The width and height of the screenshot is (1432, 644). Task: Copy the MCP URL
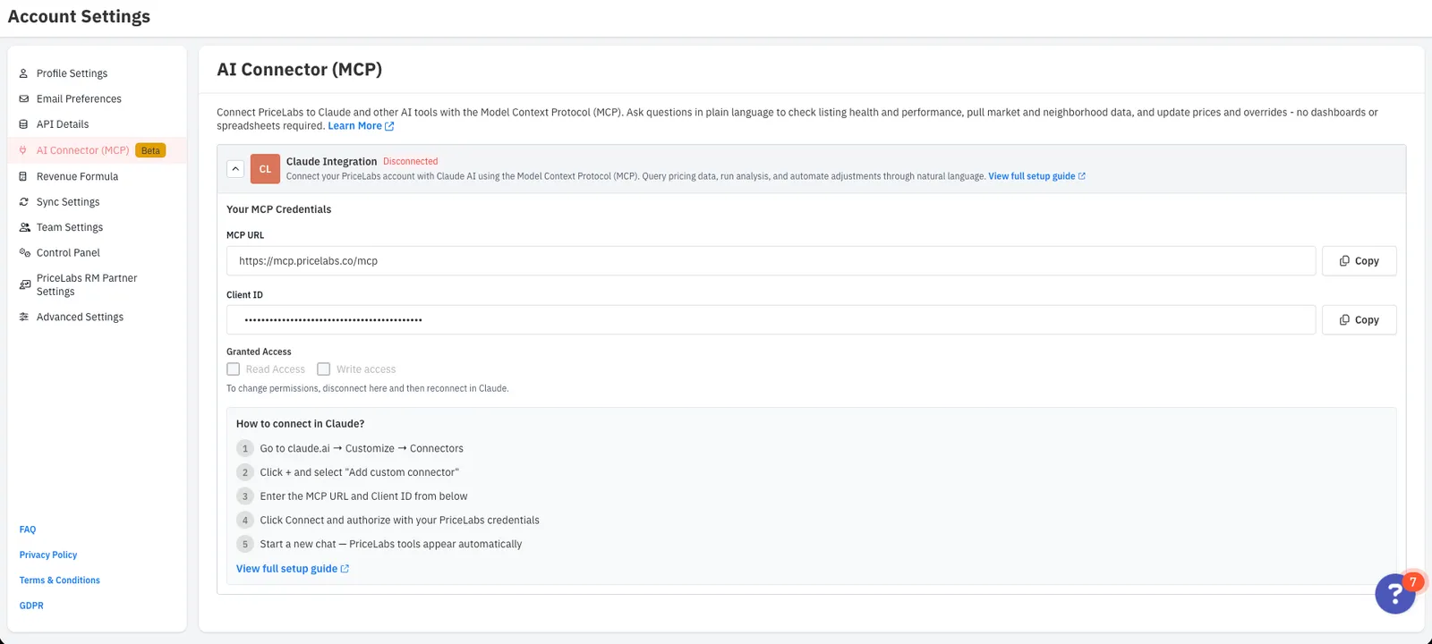(x=1359, y=261)
